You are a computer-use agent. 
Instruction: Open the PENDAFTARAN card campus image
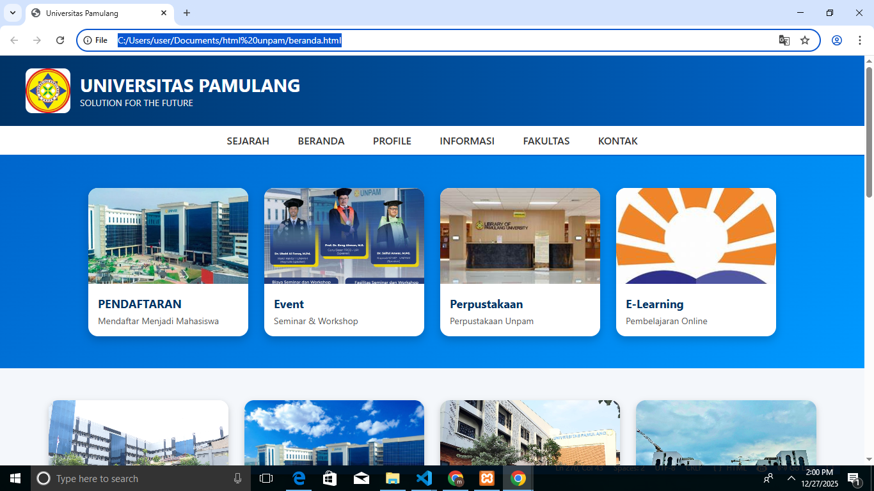tap(168, 236)
